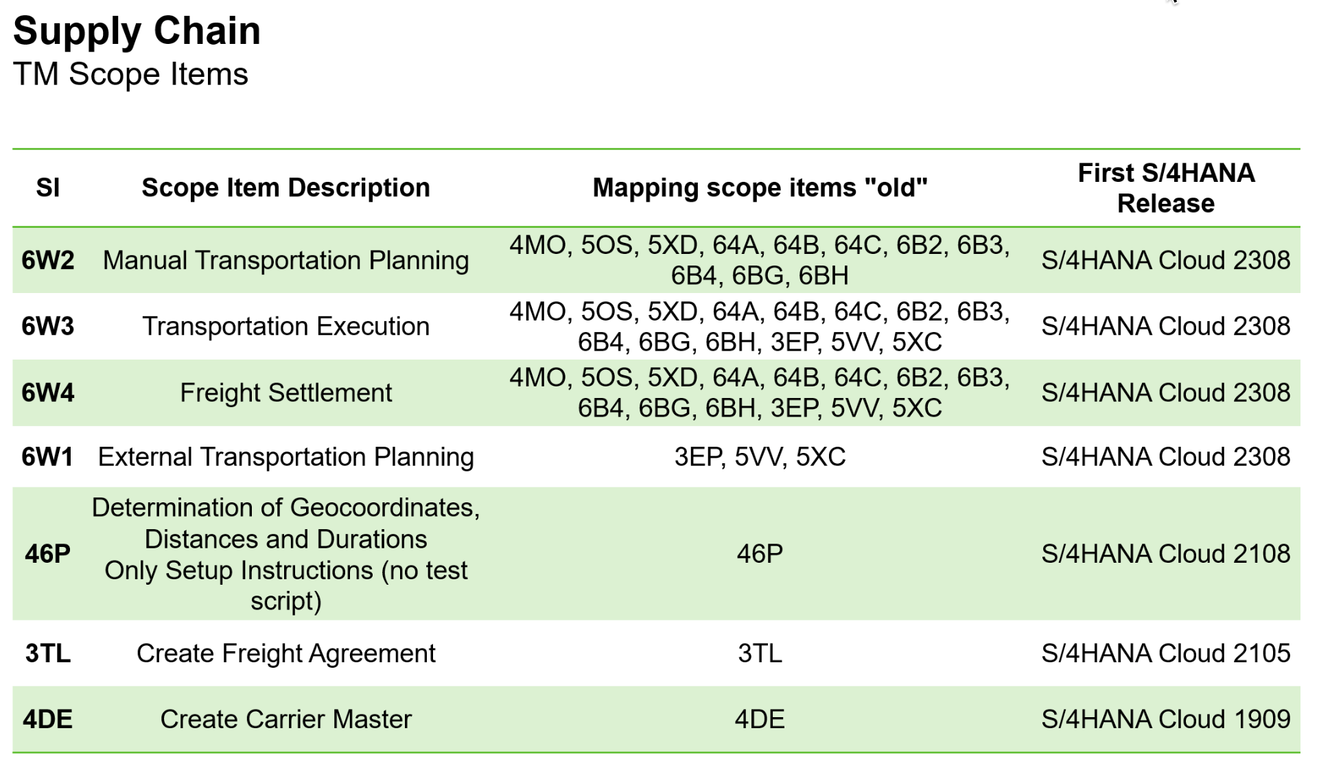Click the 3TL code in SI column

point(48,653)
